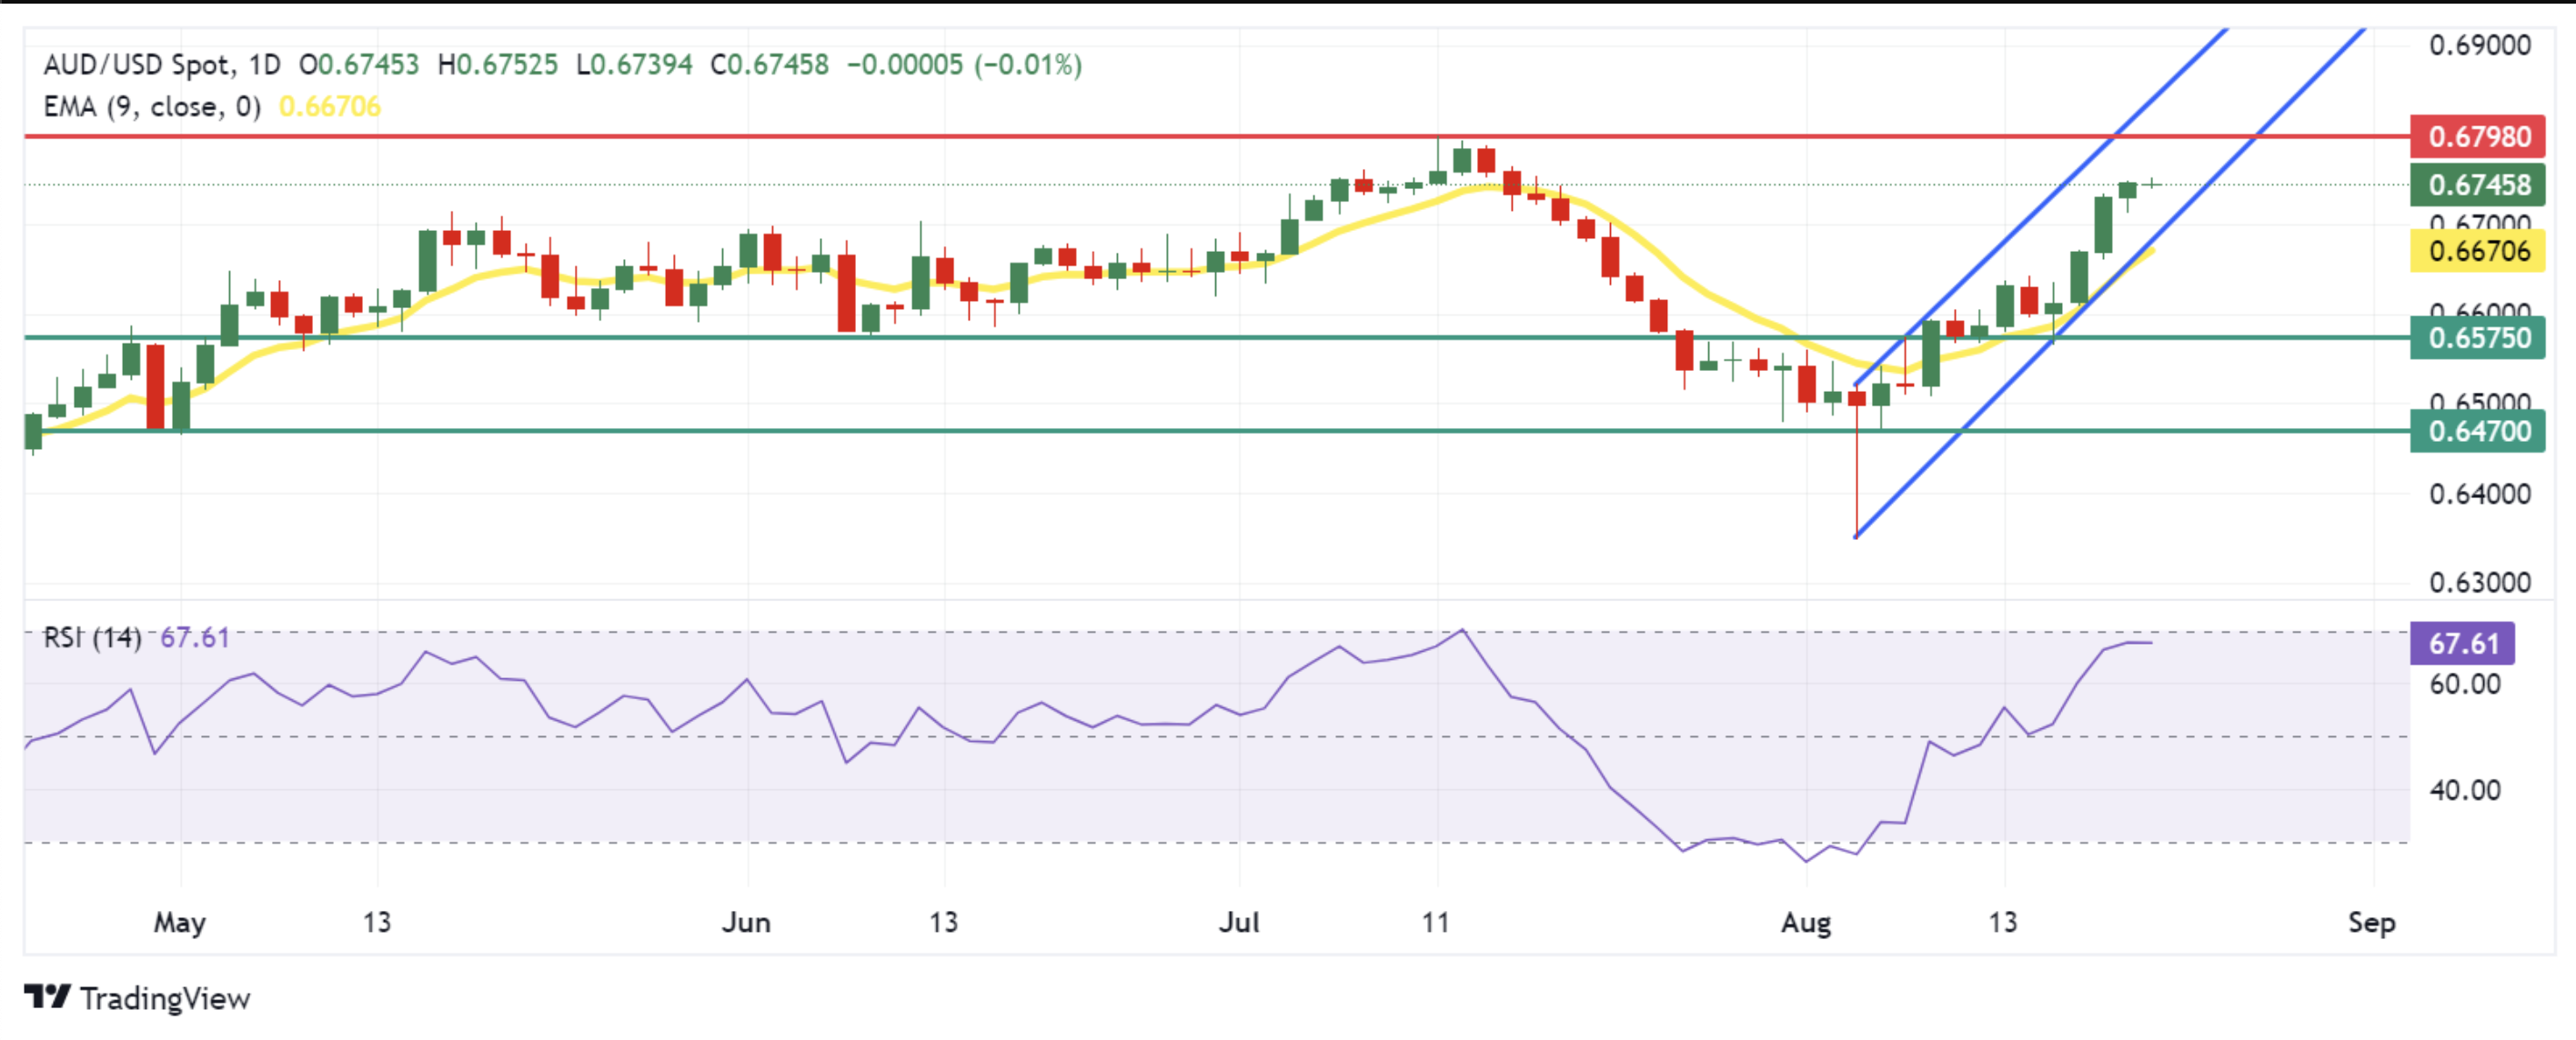This screenshot has height=1040, width=2576.
Task: Click the green current price label 0.67458
Action: point(2478,185)
